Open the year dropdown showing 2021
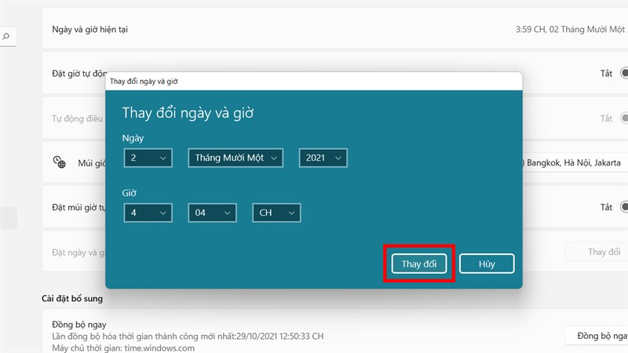 point(323,158)
